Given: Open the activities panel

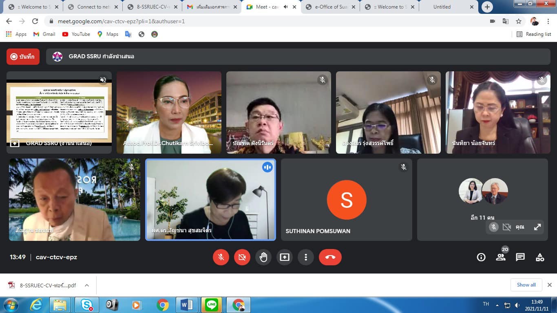Looking at the screenshot, I should [x=540, y=257].
